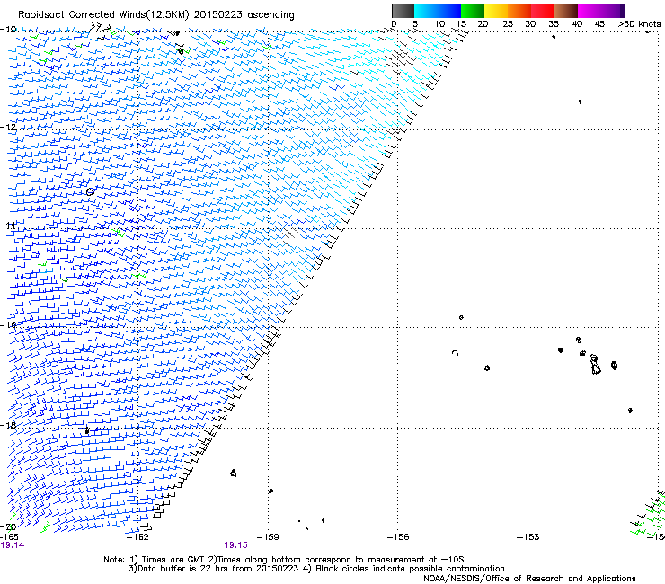Click the '-162' longitude axis label
665x584 pixels.
(137, 537)
